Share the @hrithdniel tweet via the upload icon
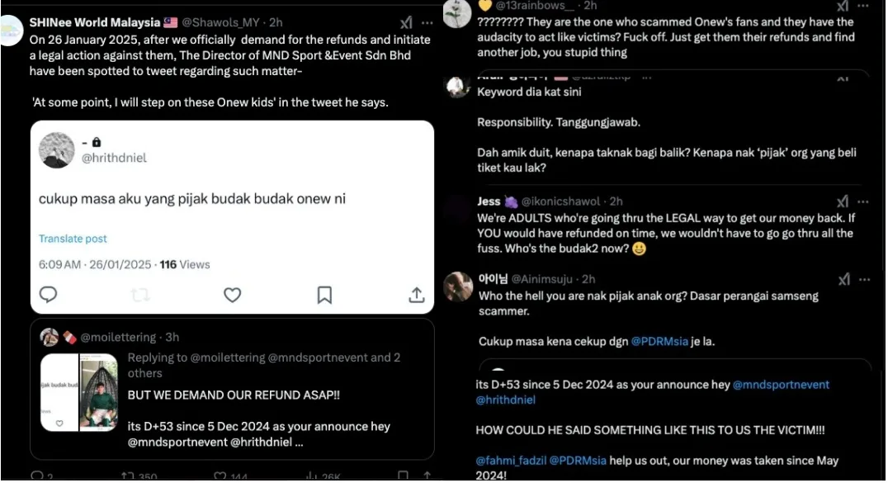 (417, 295)
